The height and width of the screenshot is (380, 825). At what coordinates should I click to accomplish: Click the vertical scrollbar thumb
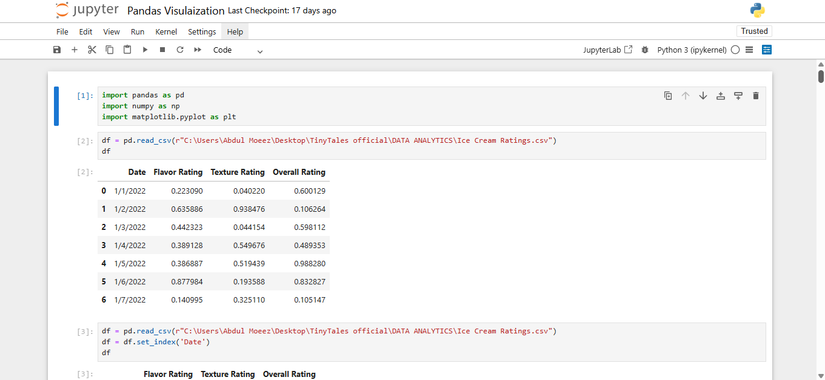[821, 76]
